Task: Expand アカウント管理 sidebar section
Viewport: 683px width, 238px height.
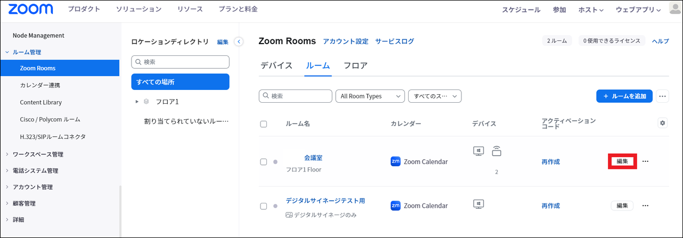Action: pos(7,187)
